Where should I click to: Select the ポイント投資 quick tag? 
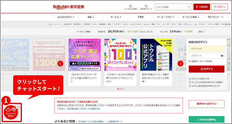tap(213, 24)
